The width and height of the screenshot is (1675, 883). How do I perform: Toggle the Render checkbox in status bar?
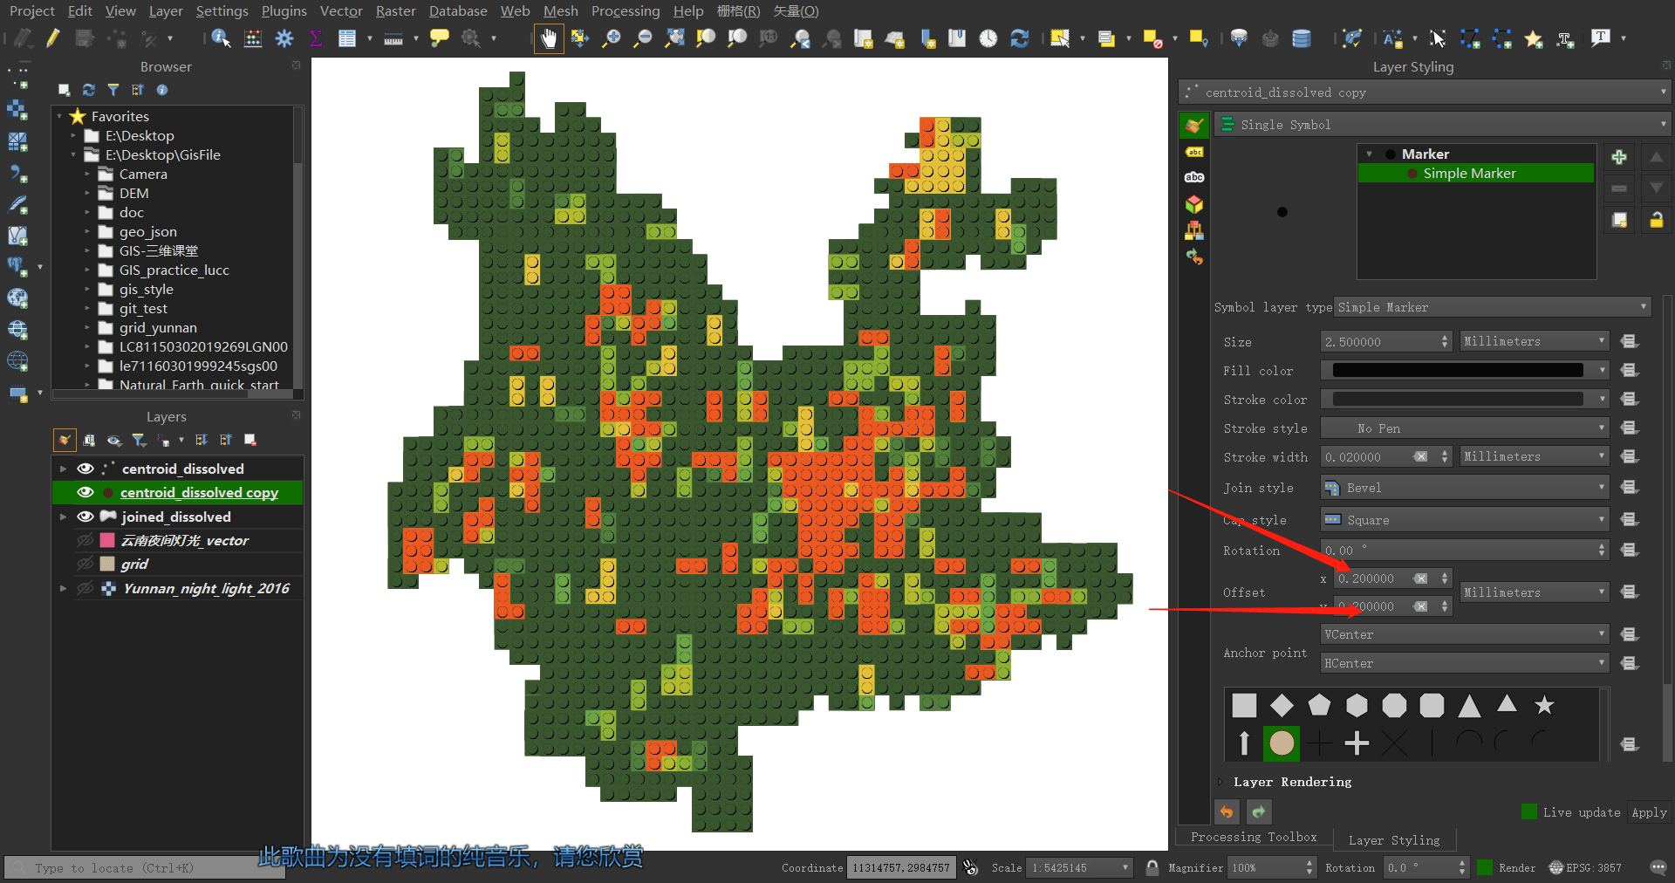(x=1485, y=868)
